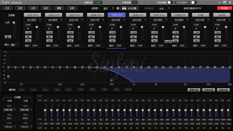233x131 pixels.
Task: Click the link icon under CH10
Action: point(217,41)
